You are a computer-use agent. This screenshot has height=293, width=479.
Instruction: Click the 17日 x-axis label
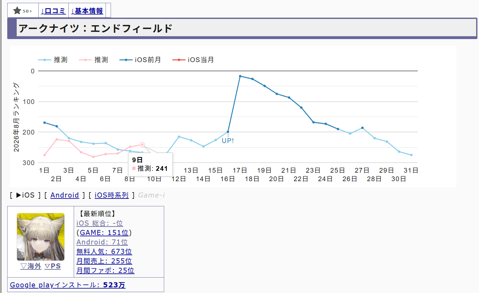[x=240, y=170]
